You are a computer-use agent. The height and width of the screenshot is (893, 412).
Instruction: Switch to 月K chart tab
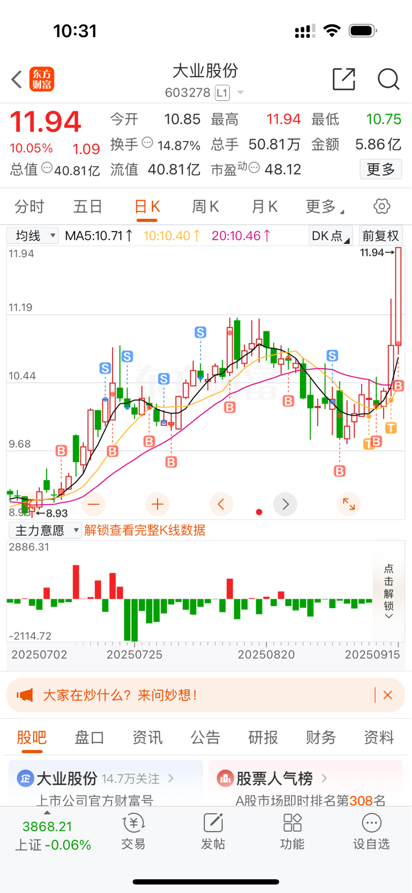[x=265, y=206]
